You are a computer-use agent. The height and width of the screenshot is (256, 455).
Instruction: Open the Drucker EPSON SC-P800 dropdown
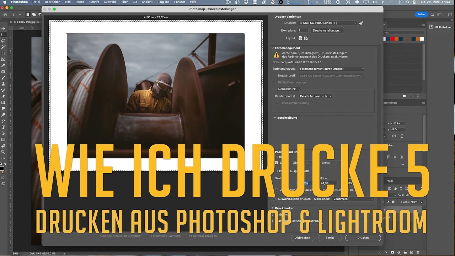(x=327, y=23)
